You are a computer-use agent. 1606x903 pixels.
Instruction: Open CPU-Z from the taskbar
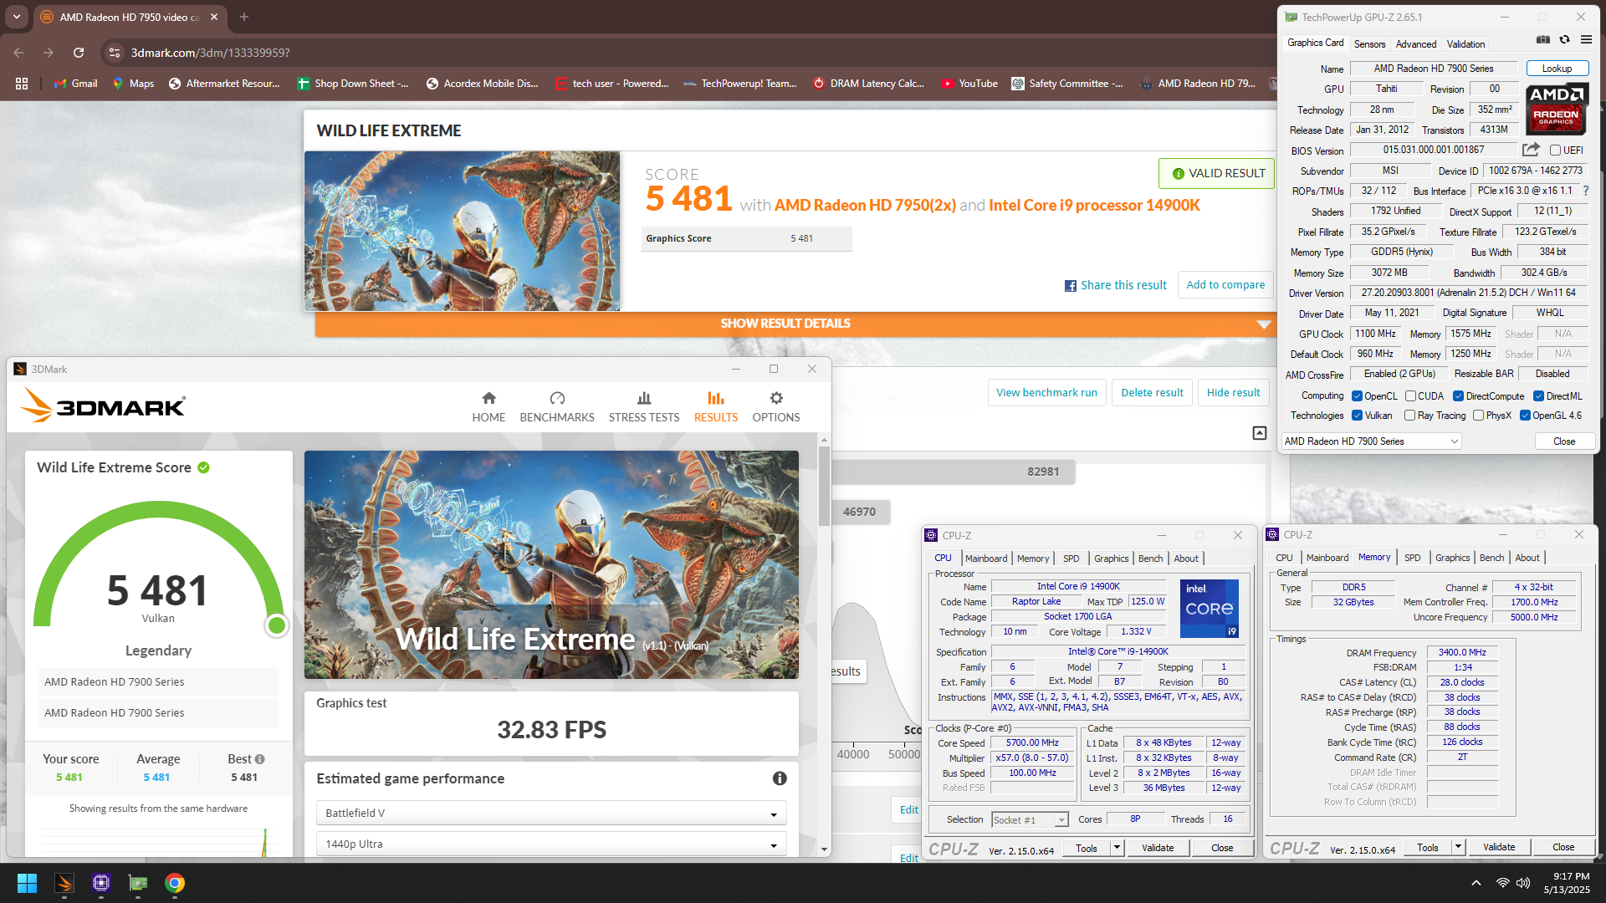[x=101, y=883]
